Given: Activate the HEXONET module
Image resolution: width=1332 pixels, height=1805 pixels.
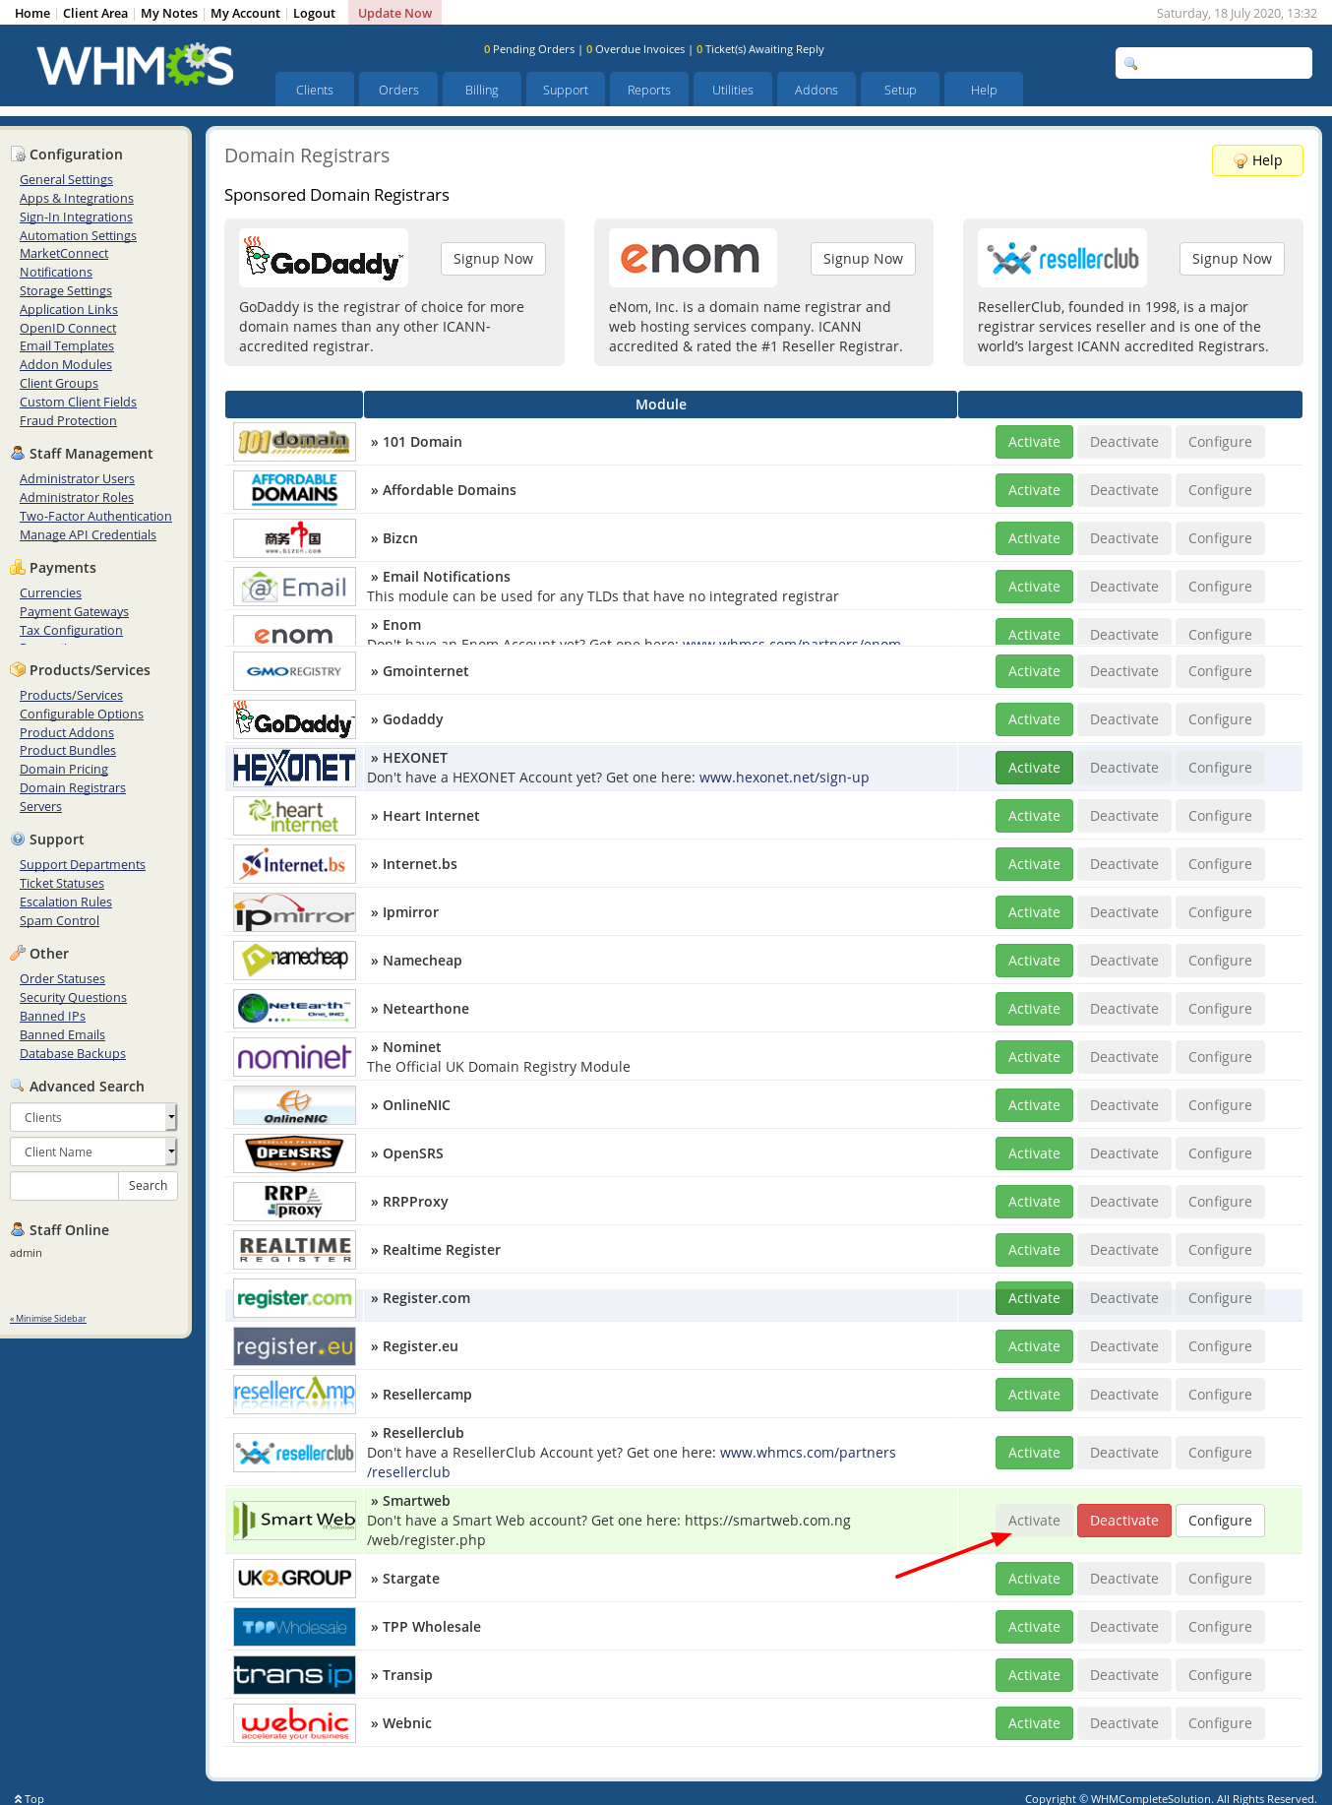Looking at the screenshot, I should (1034, 768).
